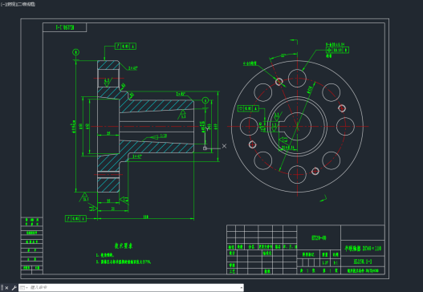
Task: Select the rotated drawing number text in the top-left box
Action: [65, 27]
